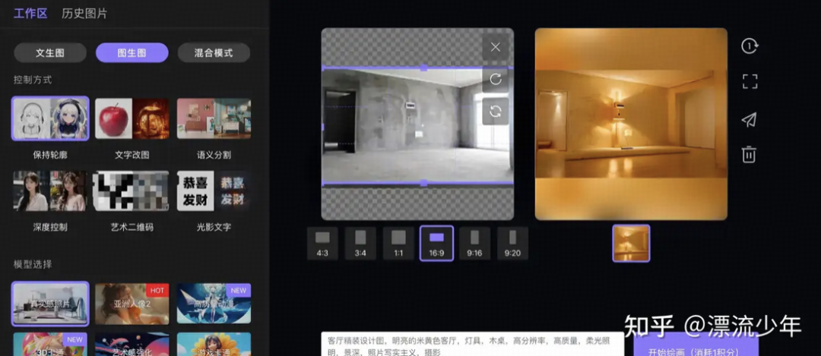Select the 图生图 mode
This screenshot has width=821, height=356.
tap(132, 53)
